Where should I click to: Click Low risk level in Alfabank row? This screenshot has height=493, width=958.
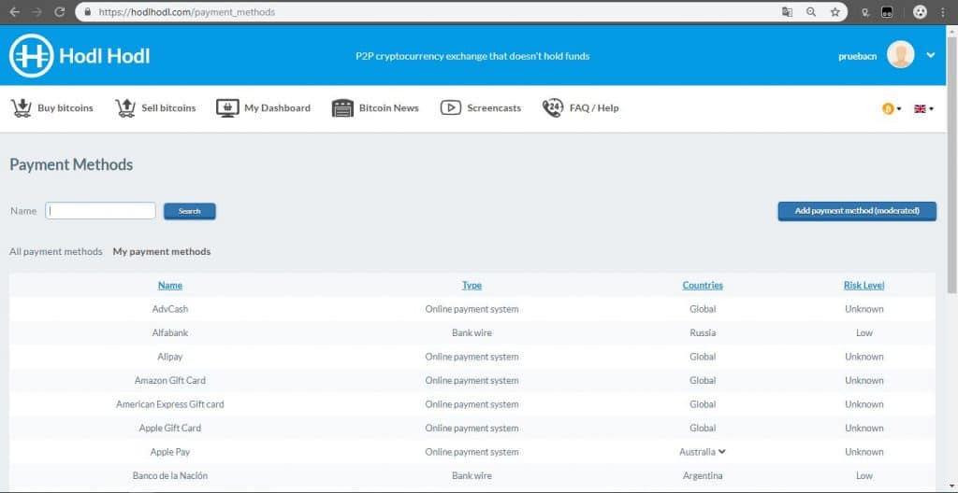coord(864,333)
